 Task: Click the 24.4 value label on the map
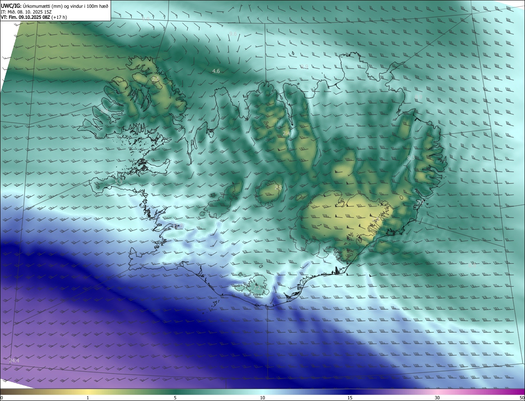coord(14,360)
